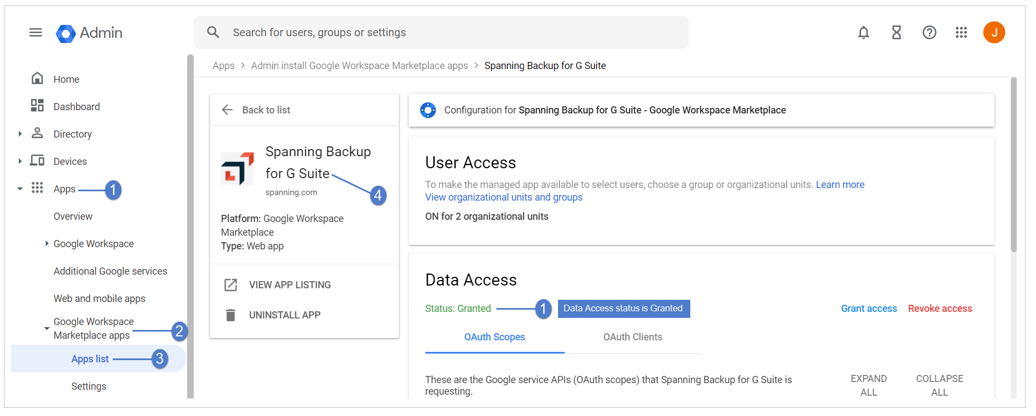Screen dimensions: 1036x416
Task: Click Revoke access link
Action: point(940,309)
